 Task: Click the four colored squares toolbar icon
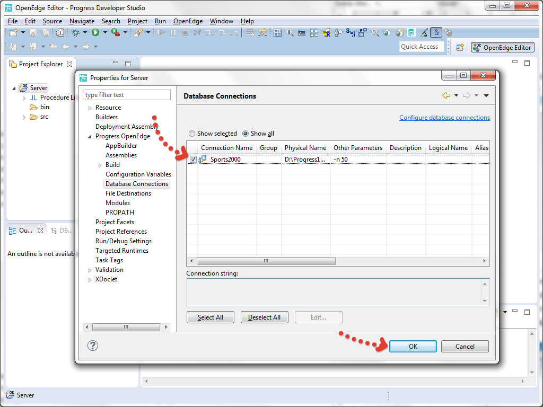[277, 32]
